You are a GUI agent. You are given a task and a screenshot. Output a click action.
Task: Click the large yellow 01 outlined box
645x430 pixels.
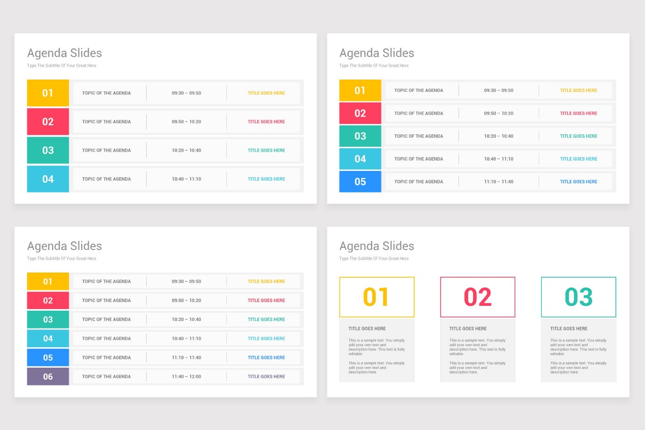[x=376, y=297]
